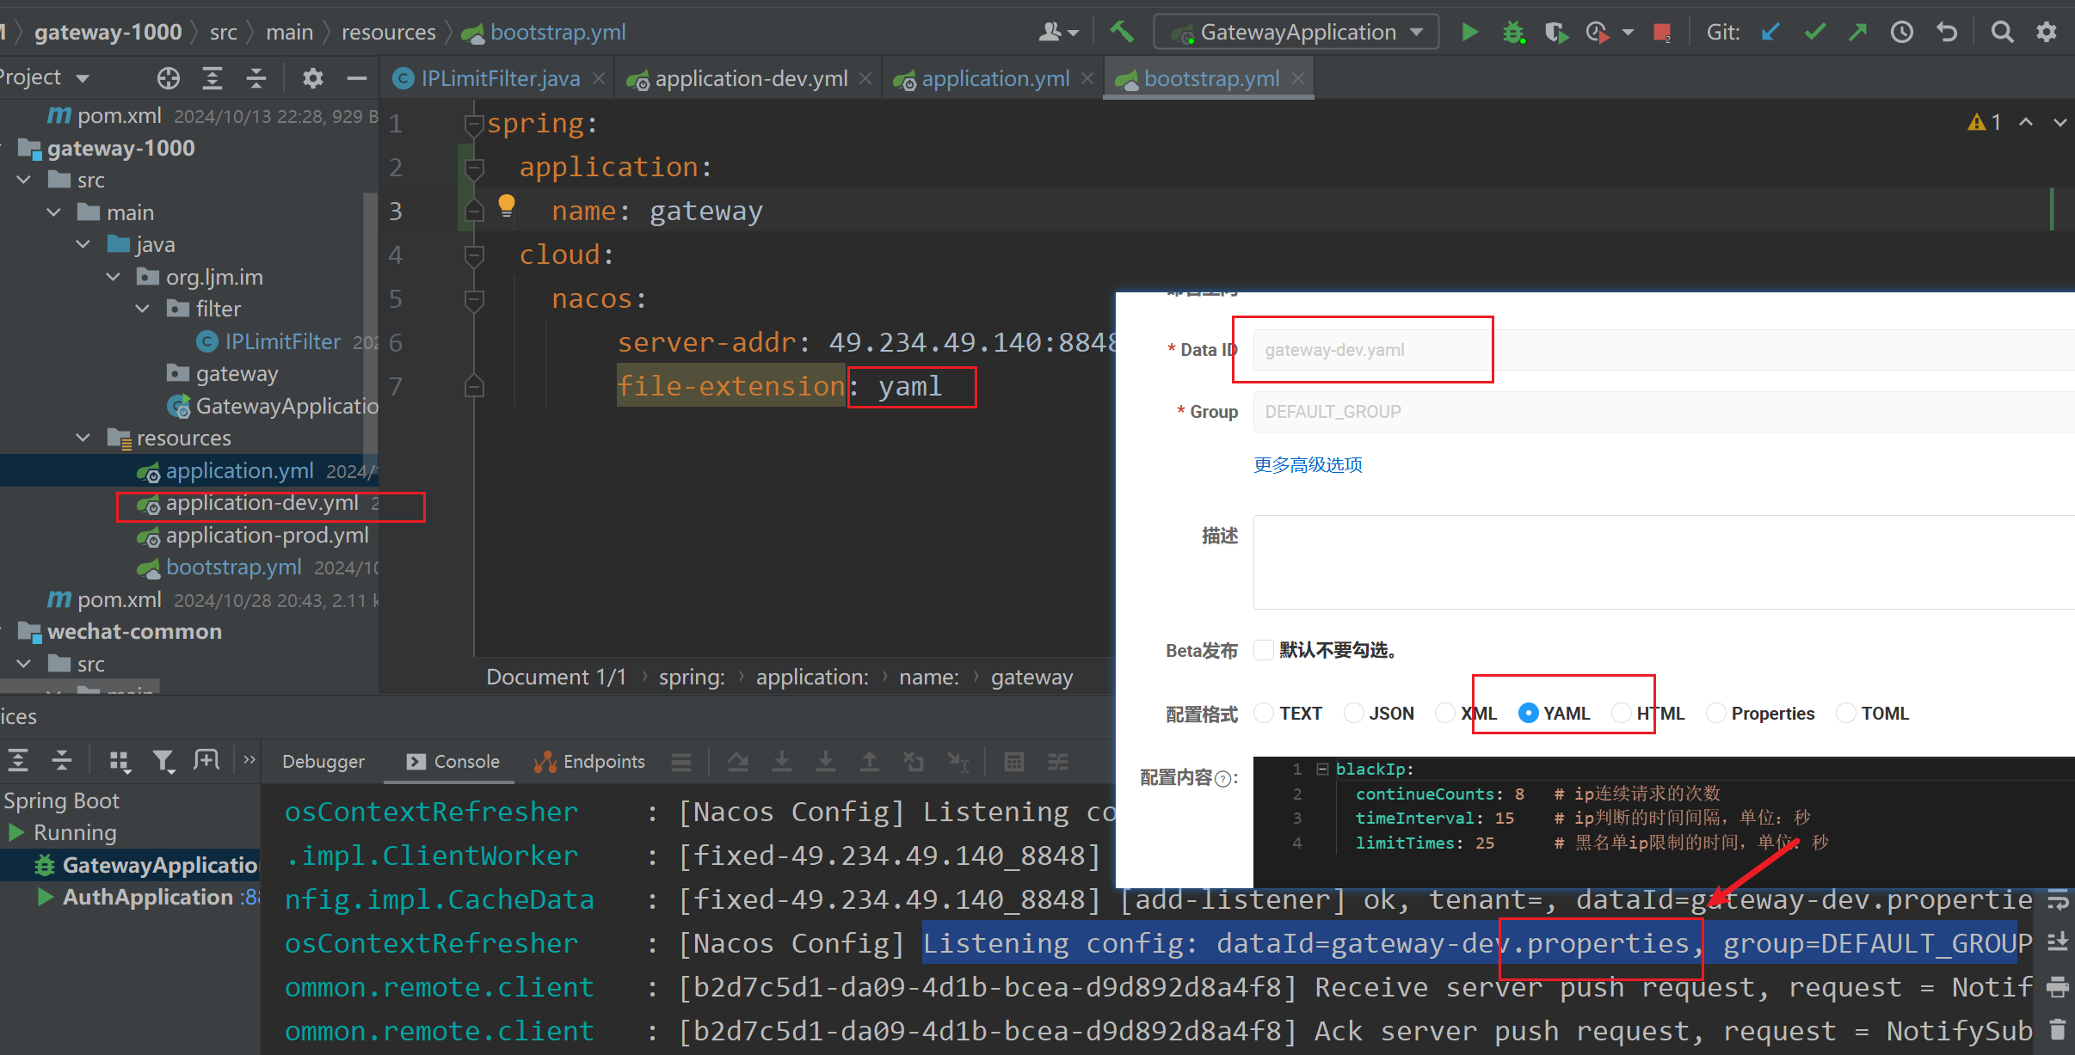The width and height of the screenshot is (2075, 1055).
Task: Click 更多高级选项 link
Action: tap(1308, 465)
